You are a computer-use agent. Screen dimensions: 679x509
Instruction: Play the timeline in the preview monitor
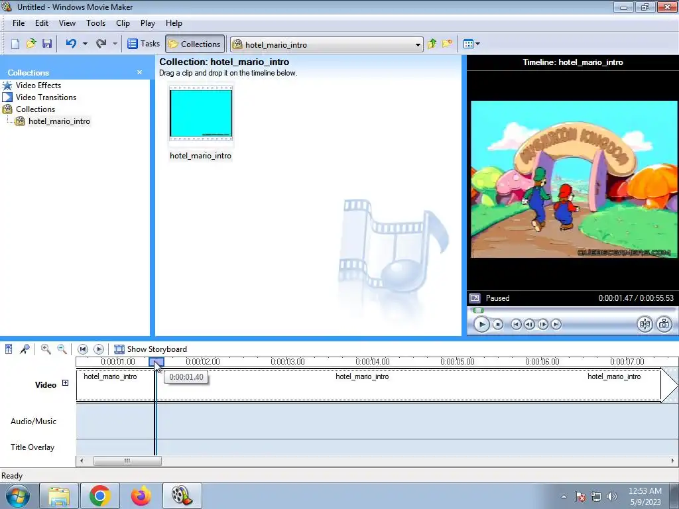[481, 324]
